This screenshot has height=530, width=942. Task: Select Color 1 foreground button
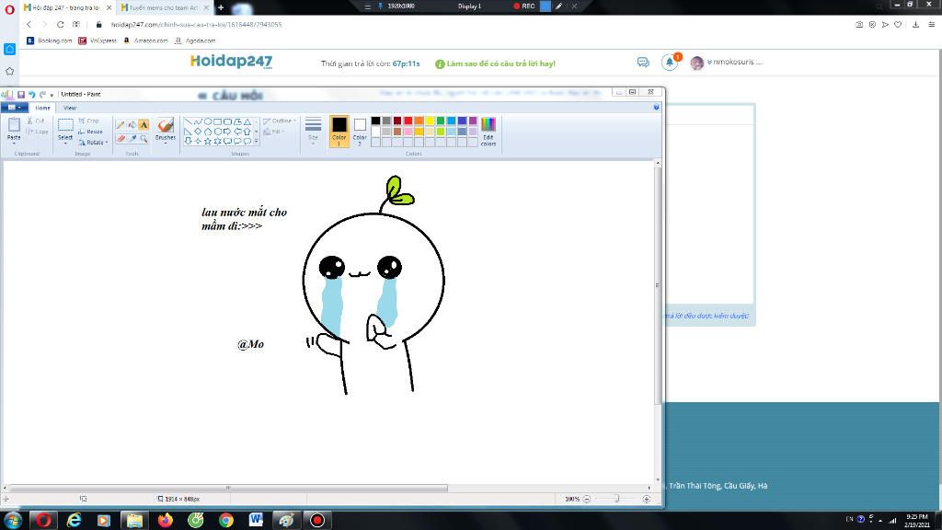(x=339, y=131)
